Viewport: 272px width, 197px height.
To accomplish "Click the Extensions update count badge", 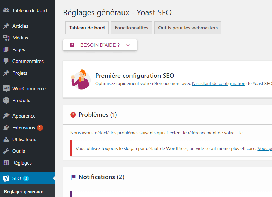I will point(40,128).
